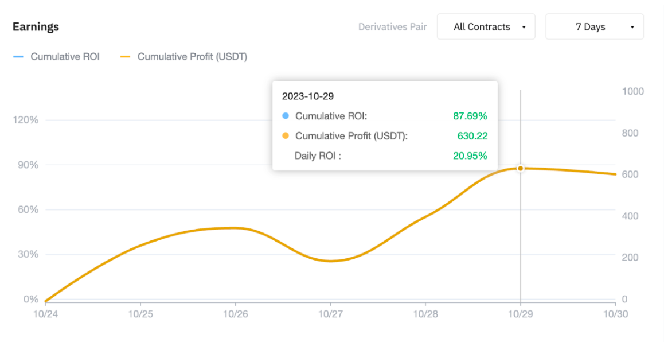
Task: Open the 7 Days range dropdown
Action: pos(593,27)
